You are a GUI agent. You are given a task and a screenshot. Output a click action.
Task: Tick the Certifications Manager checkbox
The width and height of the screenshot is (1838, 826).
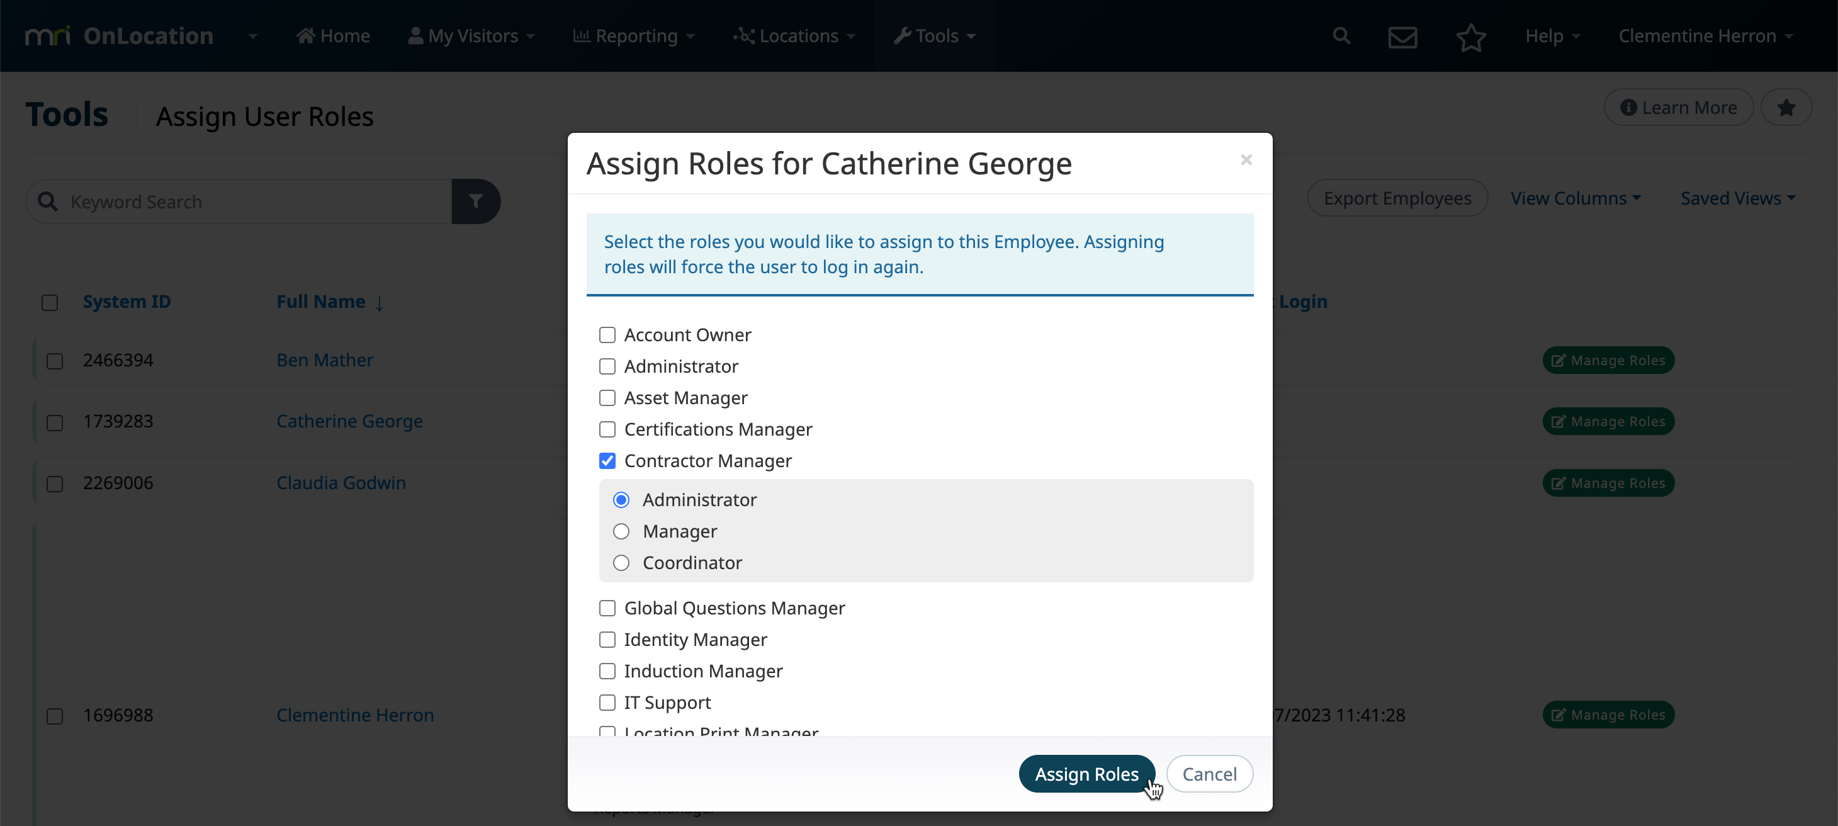607,429
